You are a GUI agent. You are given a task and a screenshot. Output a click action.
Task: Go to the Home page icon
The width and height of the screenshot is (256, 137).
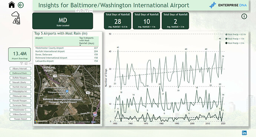[x=12, y=5]
